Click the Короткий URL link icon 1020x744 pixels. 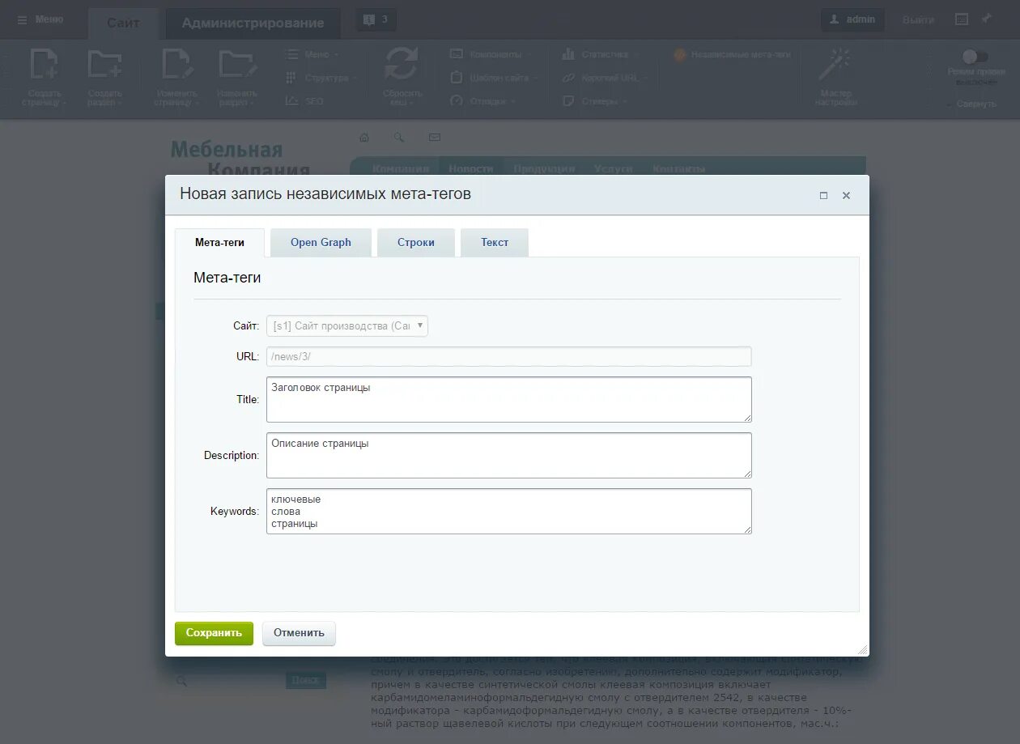point(567,78)
